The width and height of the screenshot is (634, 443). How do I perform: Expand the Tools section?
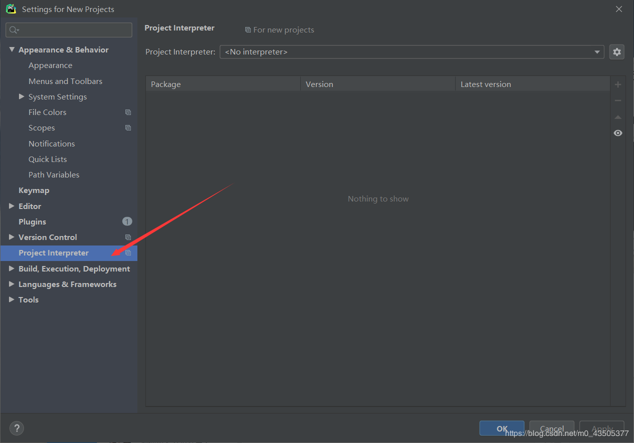[12, 299]
